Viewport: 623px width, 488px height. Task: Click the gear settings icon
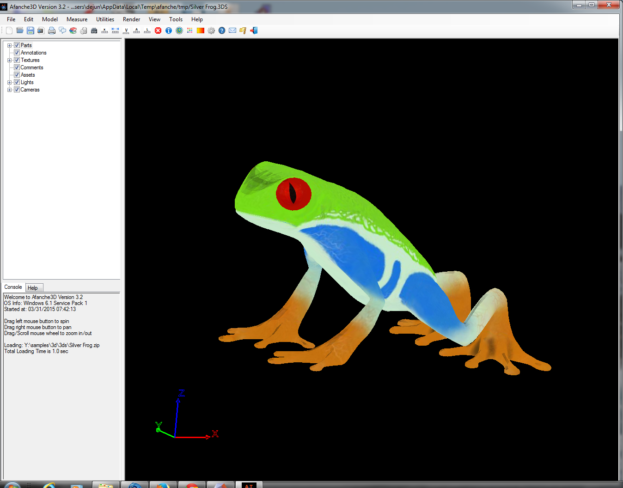(211, 30)
